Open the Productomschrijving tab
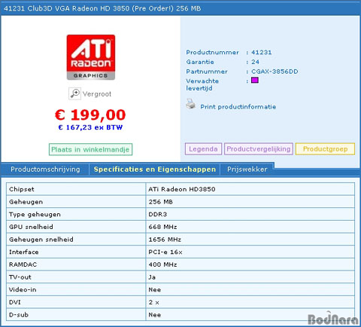This screenshot has height=327, width=361. coord(45,170)
